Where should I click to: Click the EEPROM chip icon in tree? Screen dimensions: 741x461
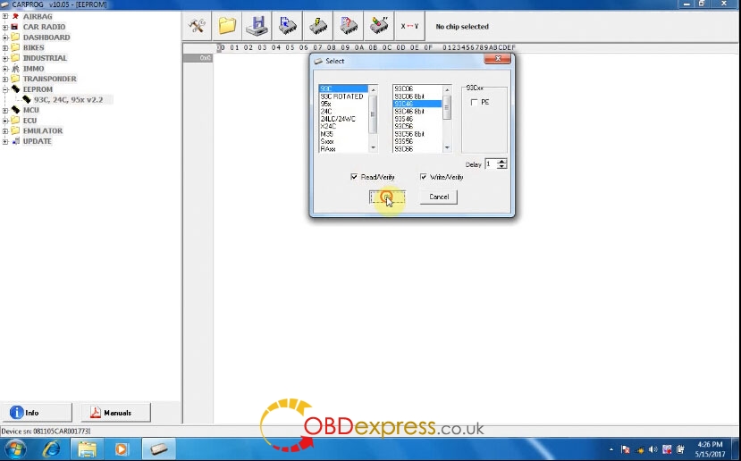[x=15, y=88]
